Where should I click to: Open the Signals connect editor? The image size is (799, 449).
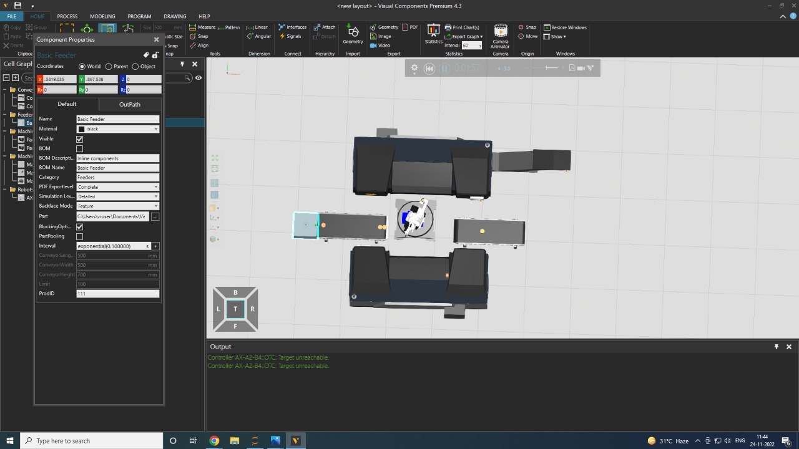point(290,36)
